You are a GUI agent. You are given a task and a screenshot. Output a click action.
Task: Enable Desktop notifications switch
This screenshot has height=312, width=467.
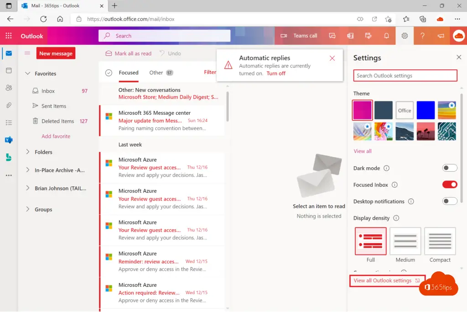point(449,201)
